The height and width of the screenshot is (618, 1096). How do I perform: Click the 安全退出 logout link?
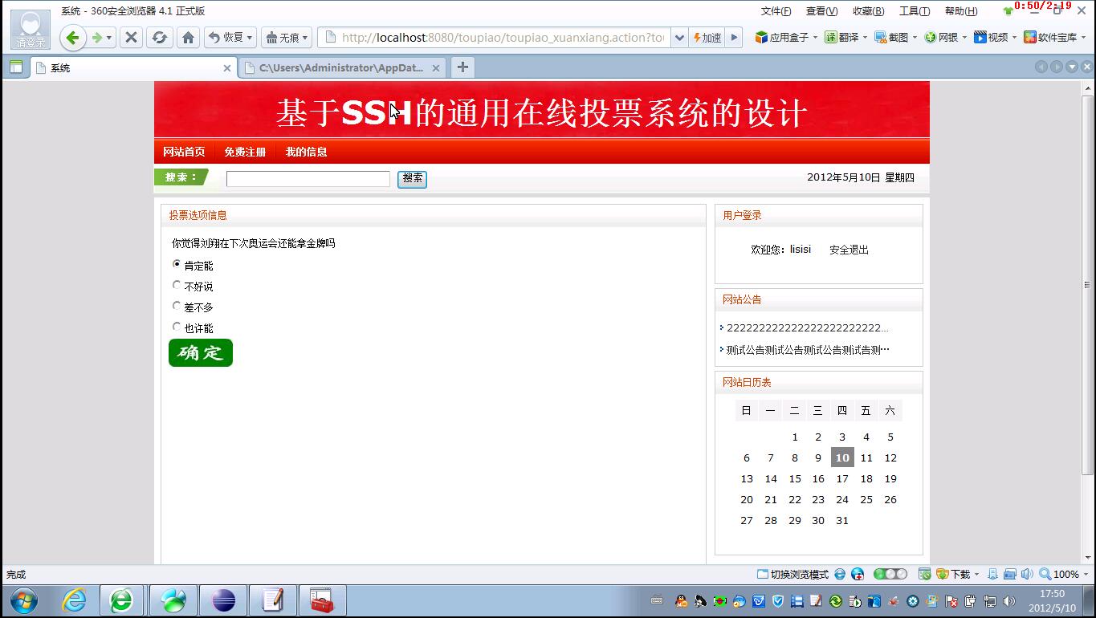(849, 250)
